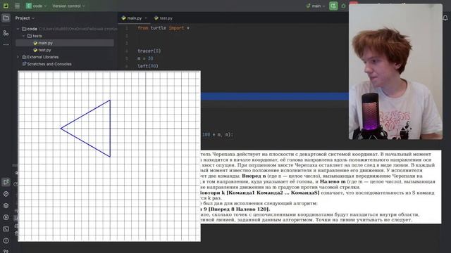The width and height of the screenshot is (451, 253).
Task: Click code line 'left(90)'
Action: (148, 66)
